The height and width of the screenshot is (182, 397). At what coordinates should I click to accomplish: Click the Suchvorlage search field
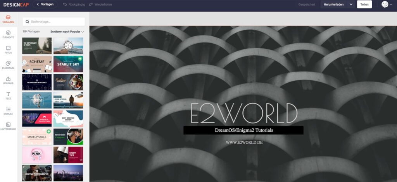tap(54, 22)
